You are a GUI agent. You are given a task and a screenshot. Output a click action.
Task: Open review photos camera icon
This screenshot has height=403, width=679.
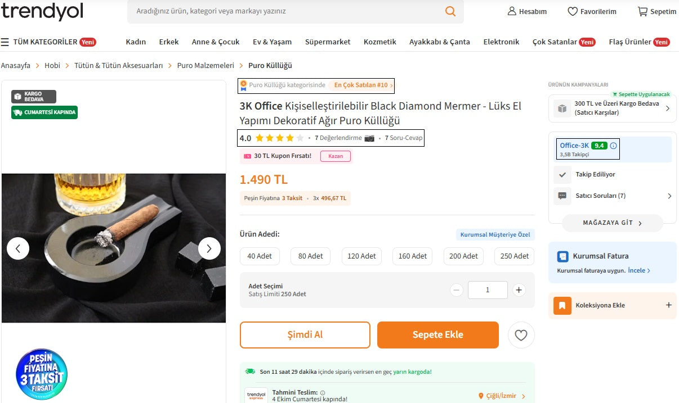369,138
